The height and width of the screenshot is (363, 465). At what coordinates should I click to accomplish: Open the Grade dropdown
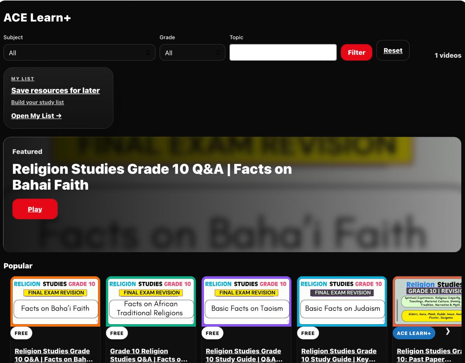(x=192, y=53)
